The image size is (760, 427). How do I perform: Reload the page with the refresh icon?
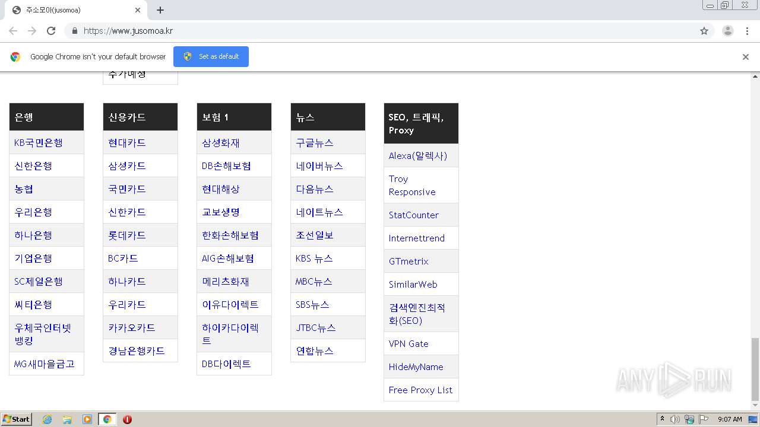[51, 31]
